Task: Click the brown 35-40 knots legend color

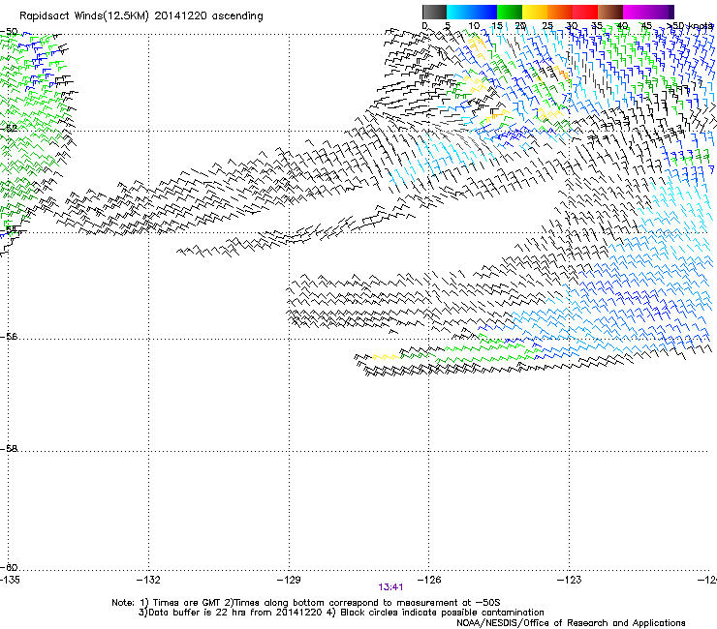Action: pos(610,12)
